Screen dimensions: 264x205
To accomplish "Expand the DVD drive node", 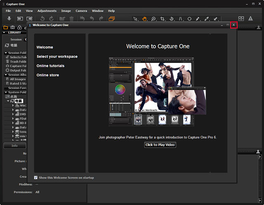I will (13, 114).
